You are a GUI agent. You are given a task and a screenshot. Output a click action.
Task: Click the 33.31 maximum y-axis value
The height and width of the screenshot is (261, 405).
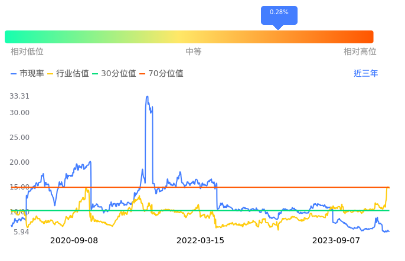coord(19,96)
